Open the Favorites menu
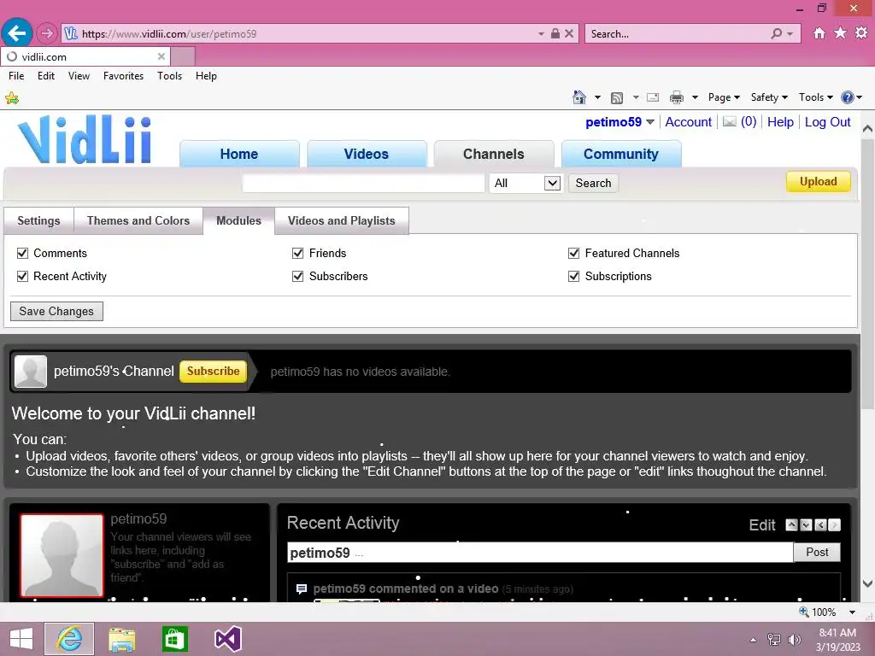The height and width of the screenshot is (656, 875). [123, 76]
